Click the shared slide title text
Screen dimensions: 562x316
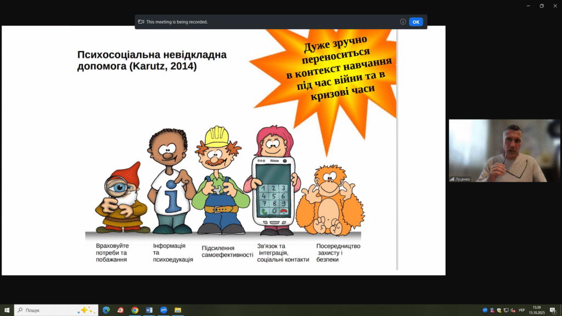coord(151,60)
